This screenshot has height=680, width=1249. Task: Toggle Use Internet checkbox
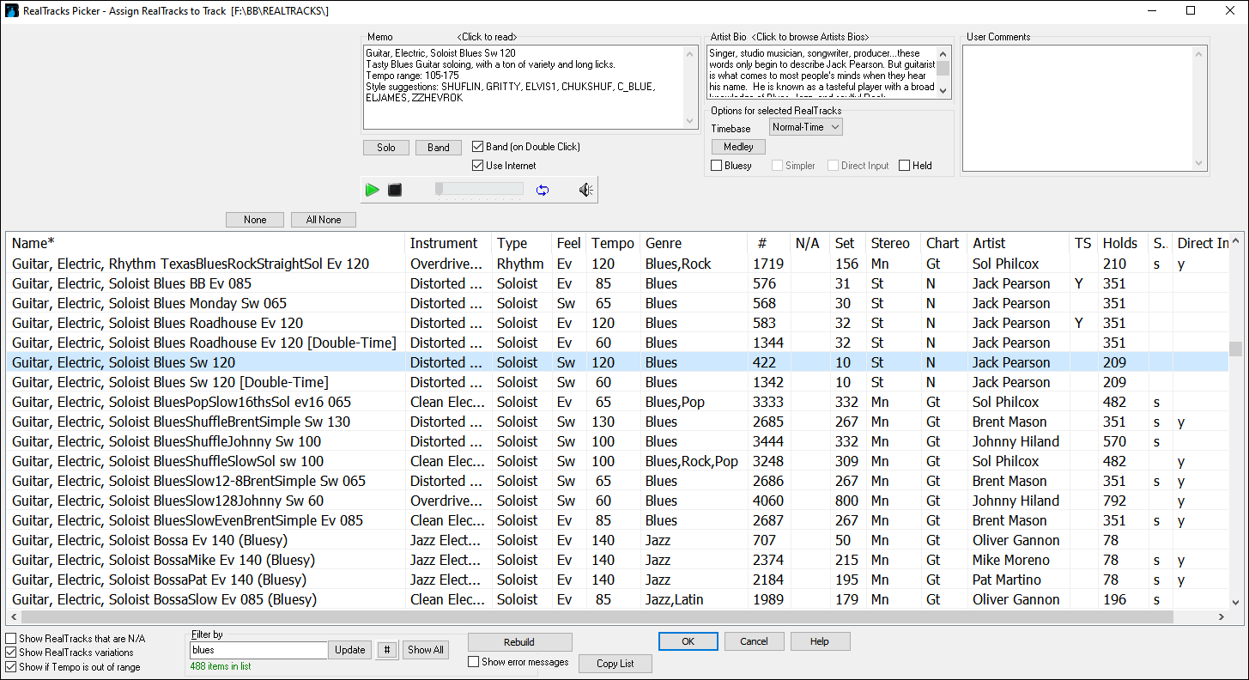coord(504,166)
